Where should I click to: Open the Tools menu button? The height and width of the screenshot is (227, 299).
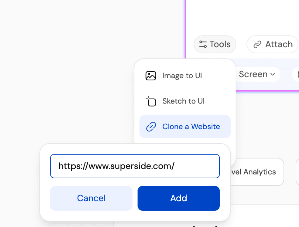tap(215, 44)
